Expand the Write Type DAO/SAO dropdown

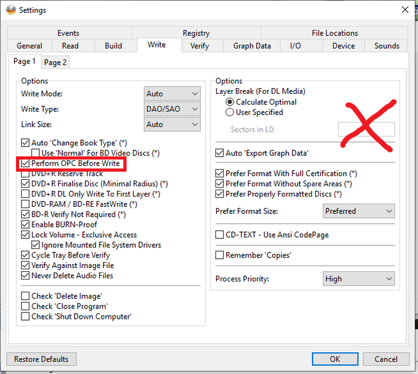click(x=172, y=109)
